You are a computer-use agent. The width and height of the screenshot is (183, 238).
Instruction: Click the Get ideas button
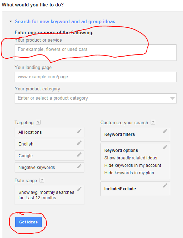pos(28,222)
